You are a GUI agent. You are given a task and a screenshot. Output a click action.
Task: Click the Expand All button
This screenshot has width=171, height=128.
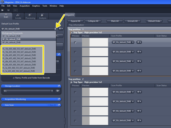point(75,21)
